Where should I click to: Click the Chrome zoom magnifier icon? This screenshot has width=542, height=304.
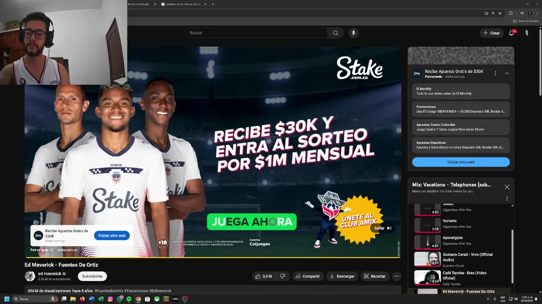(493, 13)
